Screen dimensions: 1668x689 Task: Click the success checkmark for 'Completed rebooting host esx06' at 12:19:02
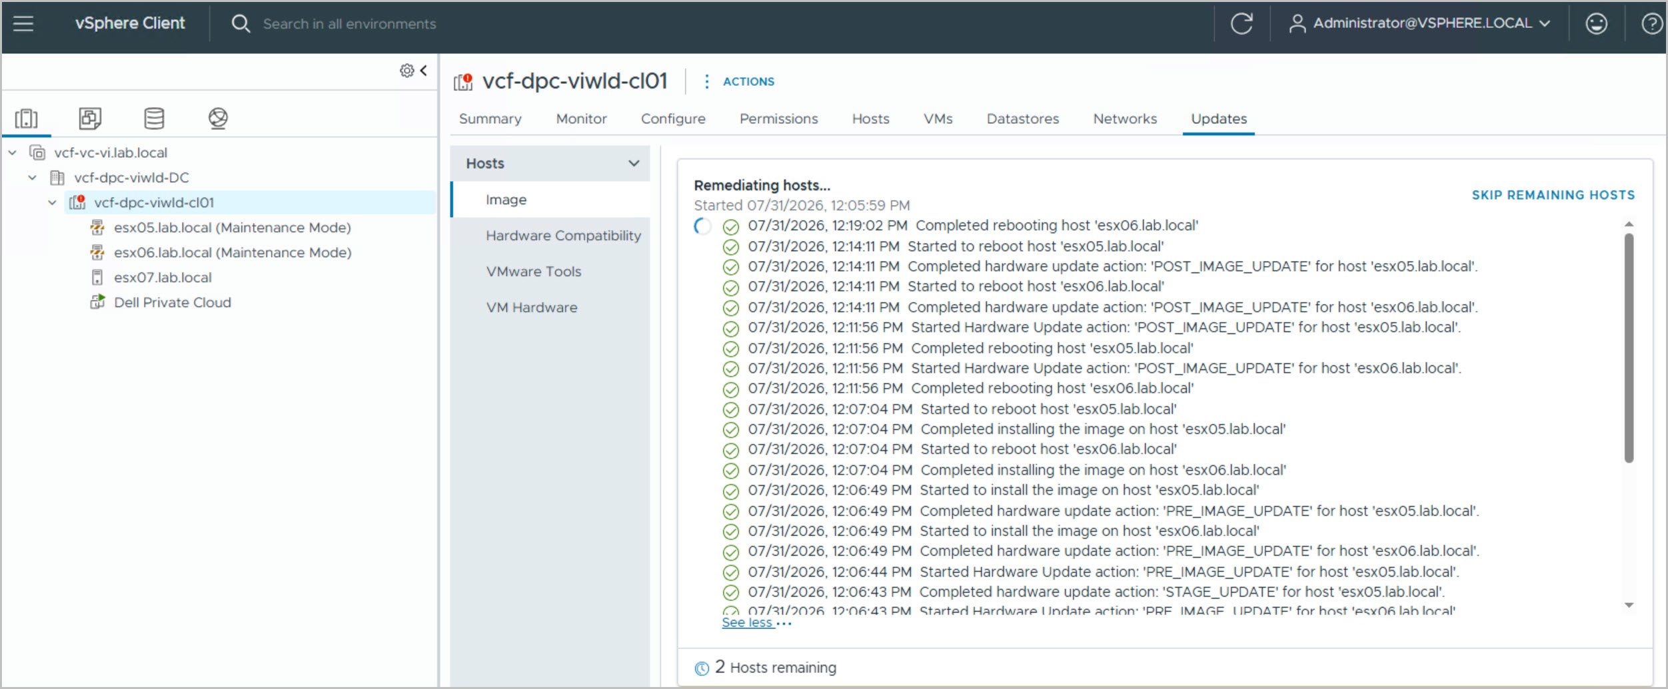(731, 227)
